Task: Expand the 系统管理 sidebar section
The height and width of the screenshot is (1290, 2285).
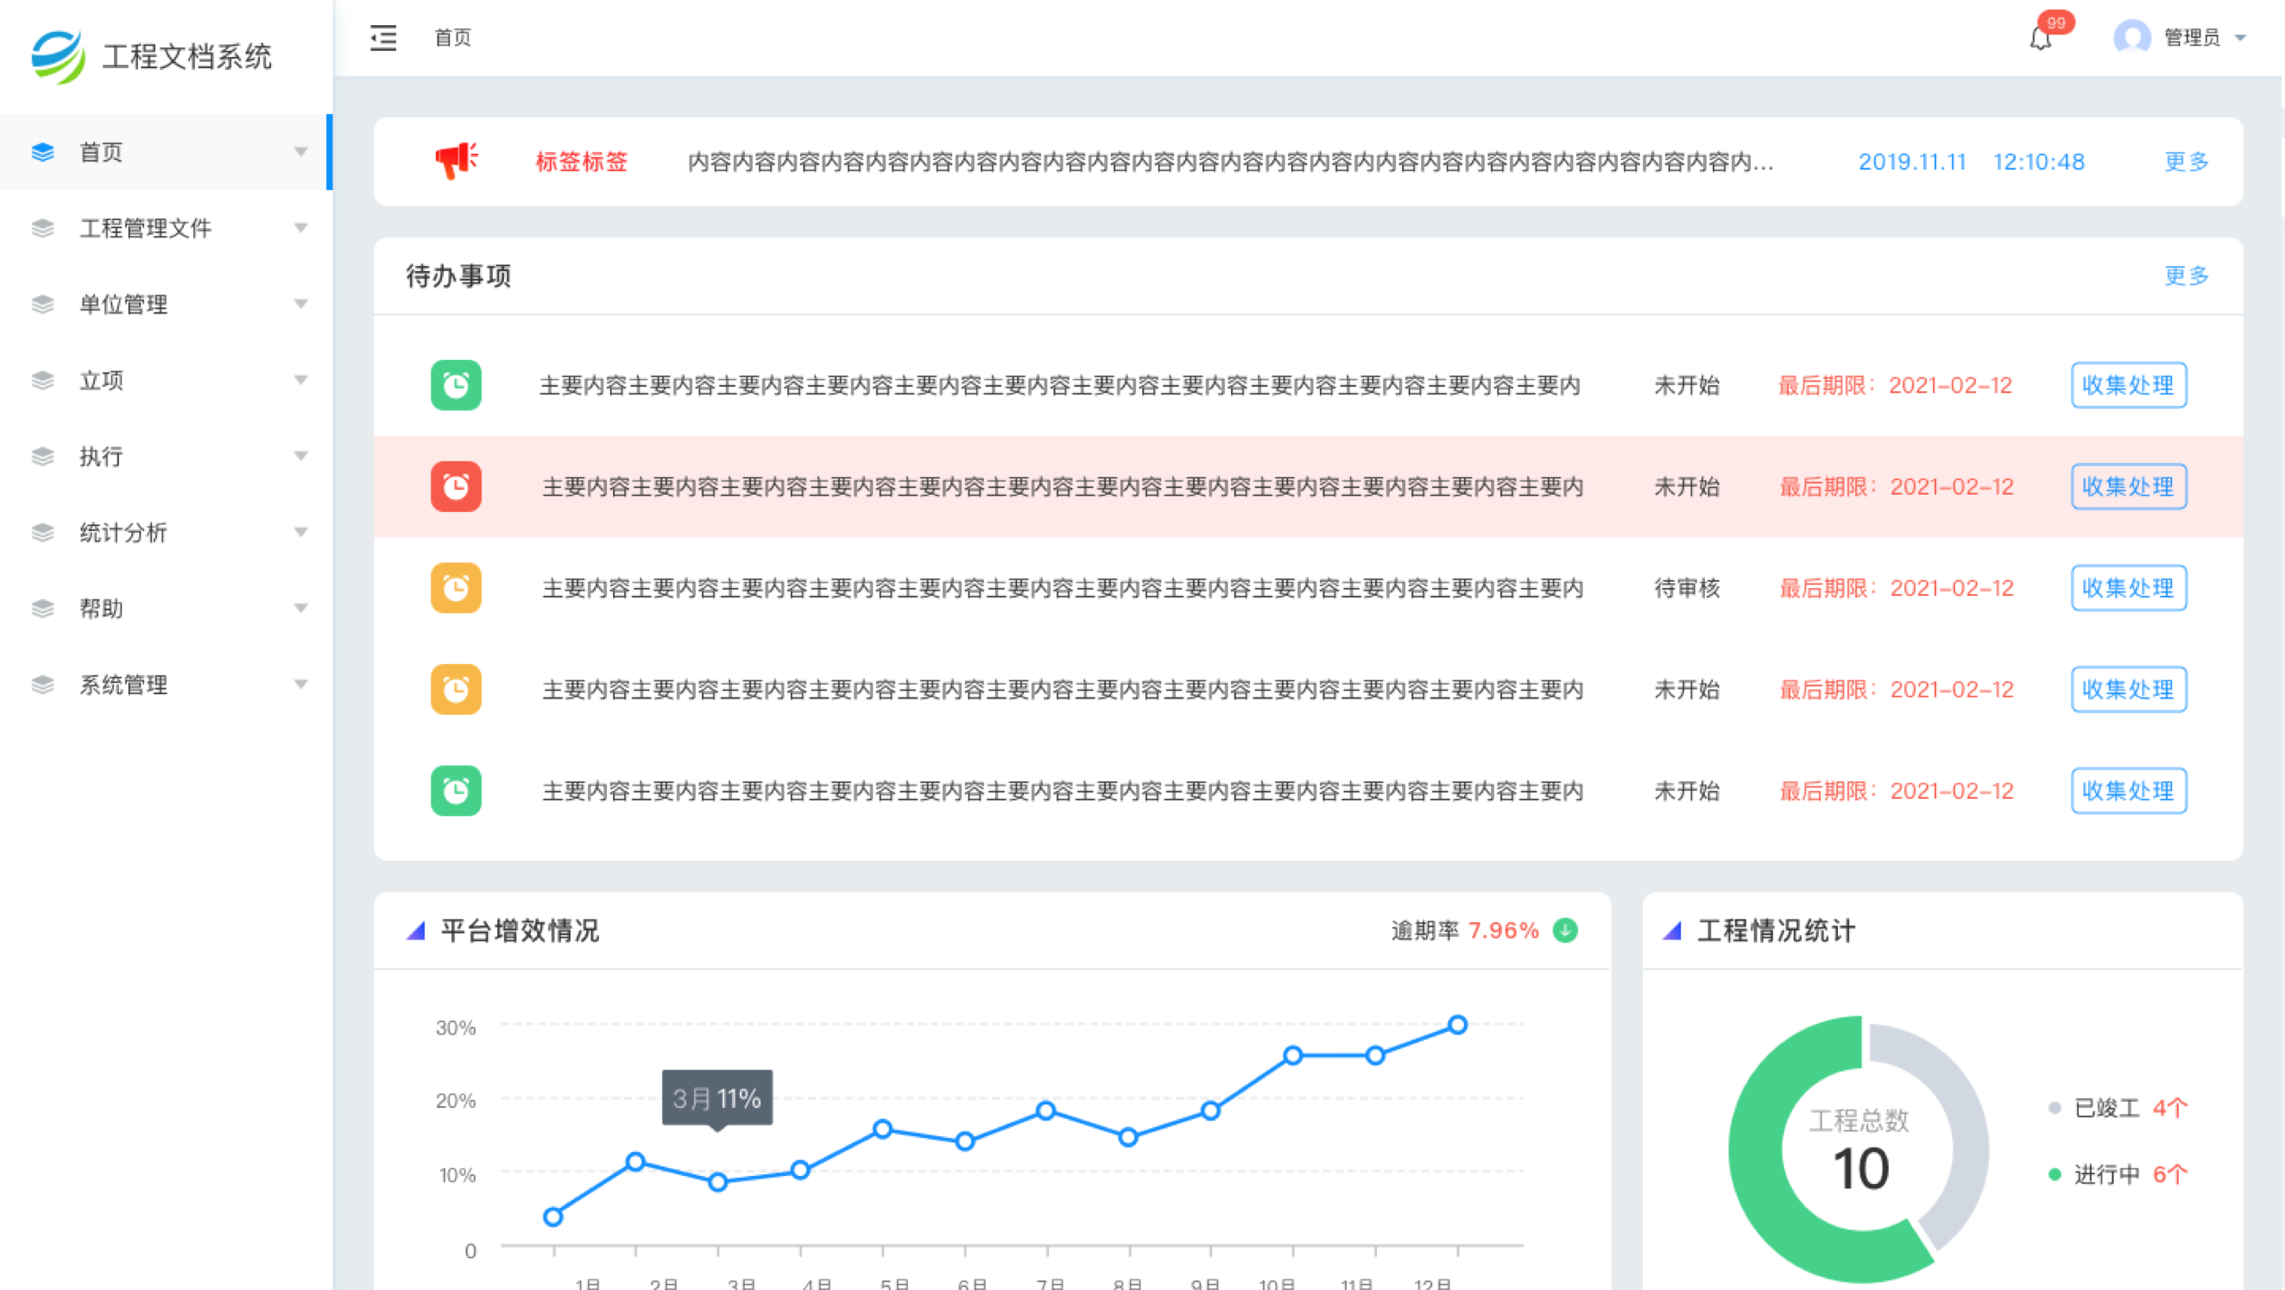Action: (124, 684)
